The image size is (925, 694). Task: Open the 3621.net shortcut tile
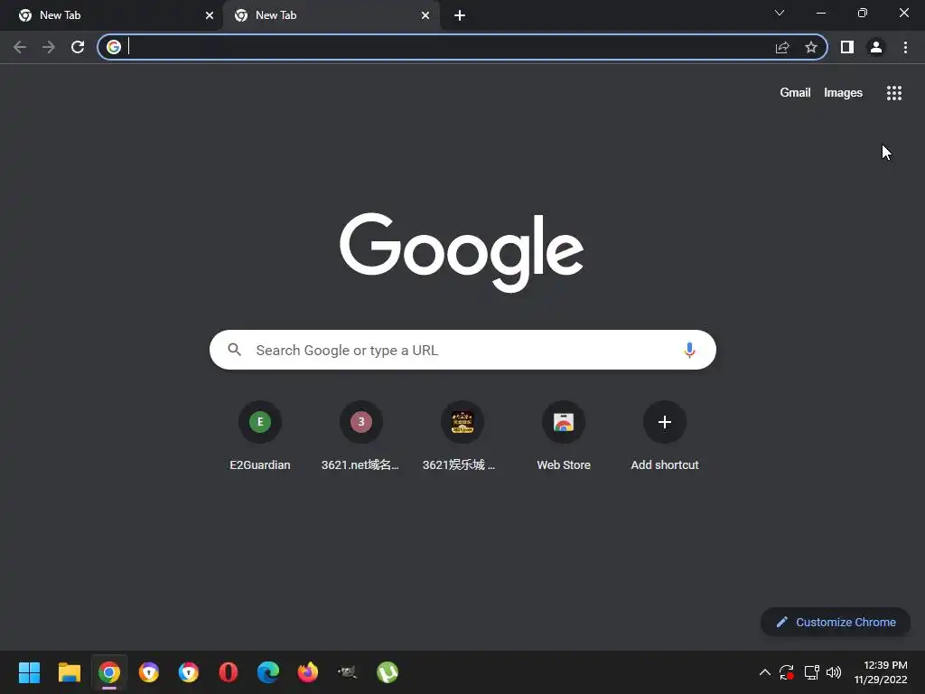pyautogui.click(x=360, y=436)
